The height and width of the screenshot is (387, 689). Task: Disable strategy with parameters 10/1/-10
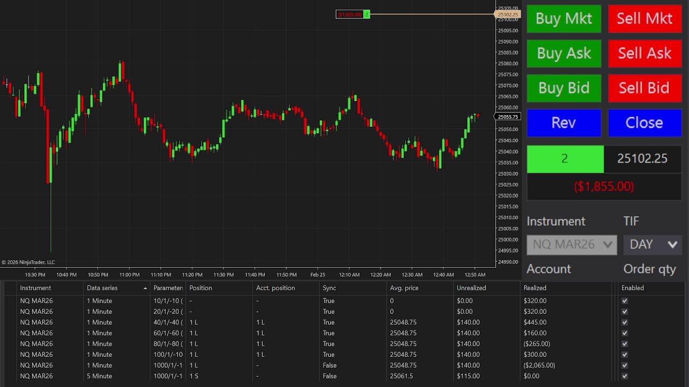click(x=624, y=301)
